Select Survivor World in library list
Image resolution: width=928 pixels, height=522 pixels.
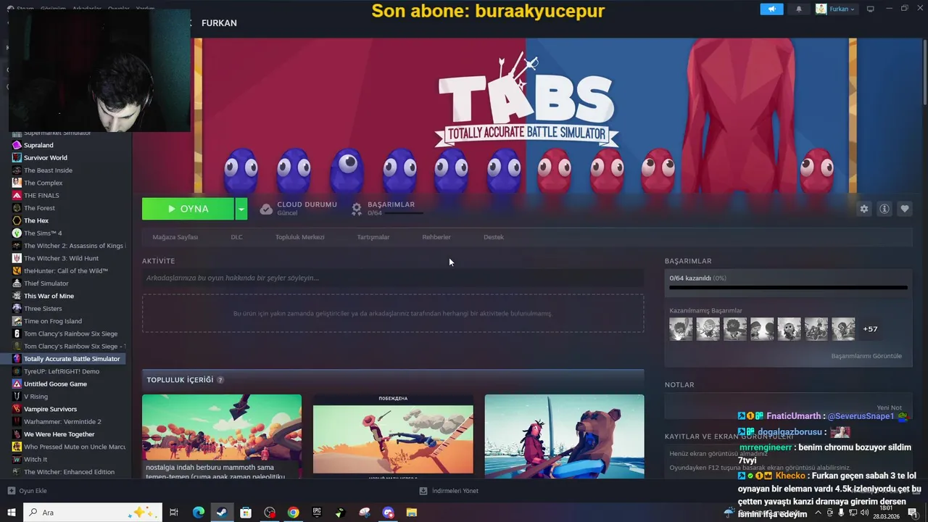pos(46,157)
